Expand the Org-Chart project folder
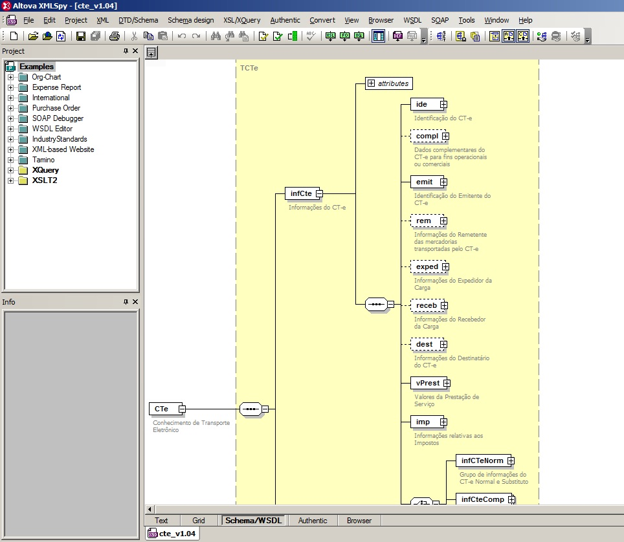 [10, 77]
